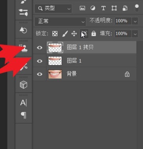This screenshot has width=143, height=149.
Task: Open the 3D panel cube icon
Action: point(23,85)
